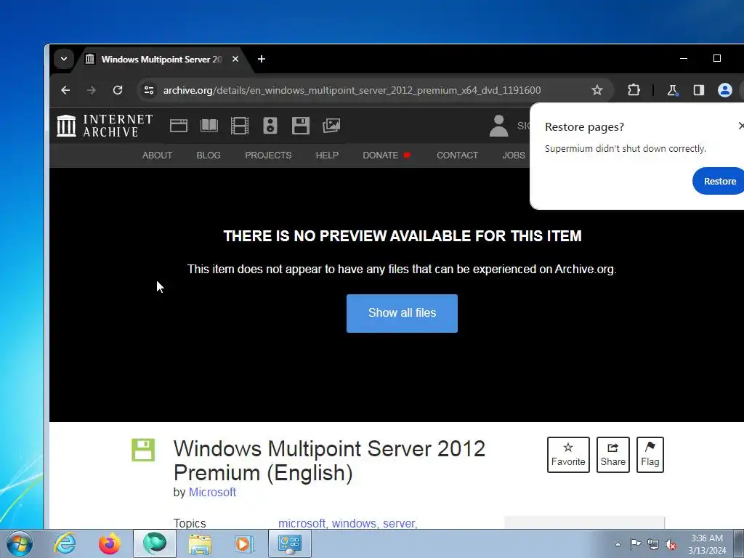Click the green software item icon
744x558 pixels.
[143, 450]
